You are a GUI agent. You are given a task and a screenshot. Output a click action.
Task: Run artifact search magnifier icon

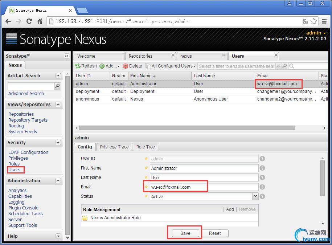[57, 86]
